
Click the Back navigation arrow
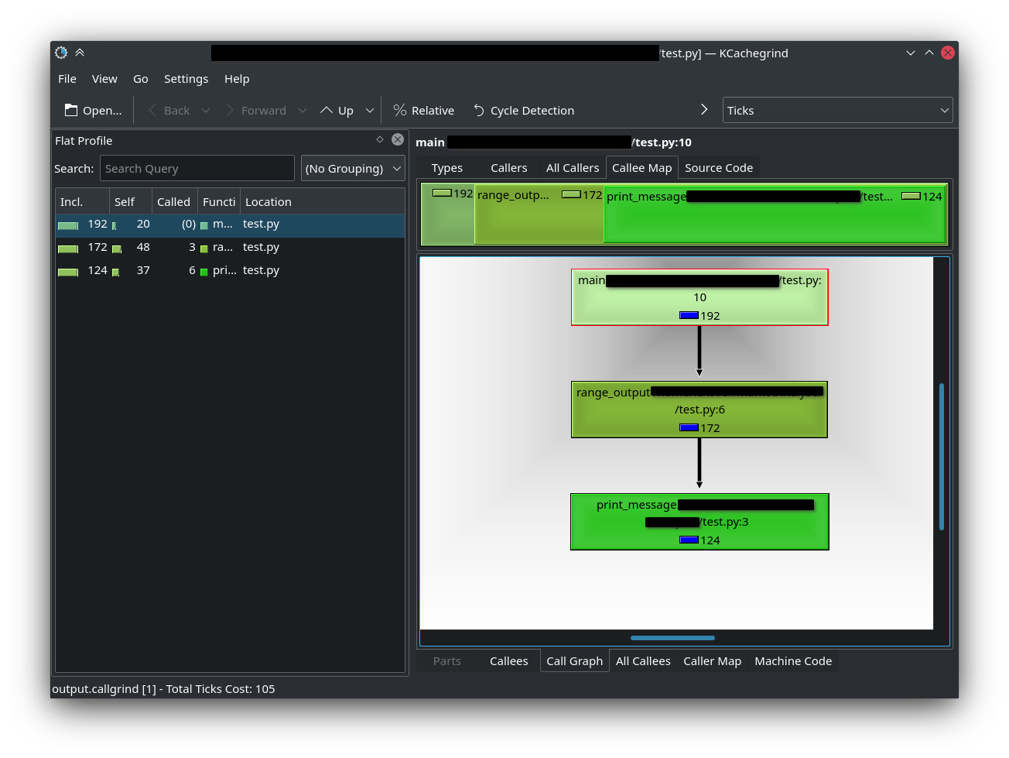169,111
